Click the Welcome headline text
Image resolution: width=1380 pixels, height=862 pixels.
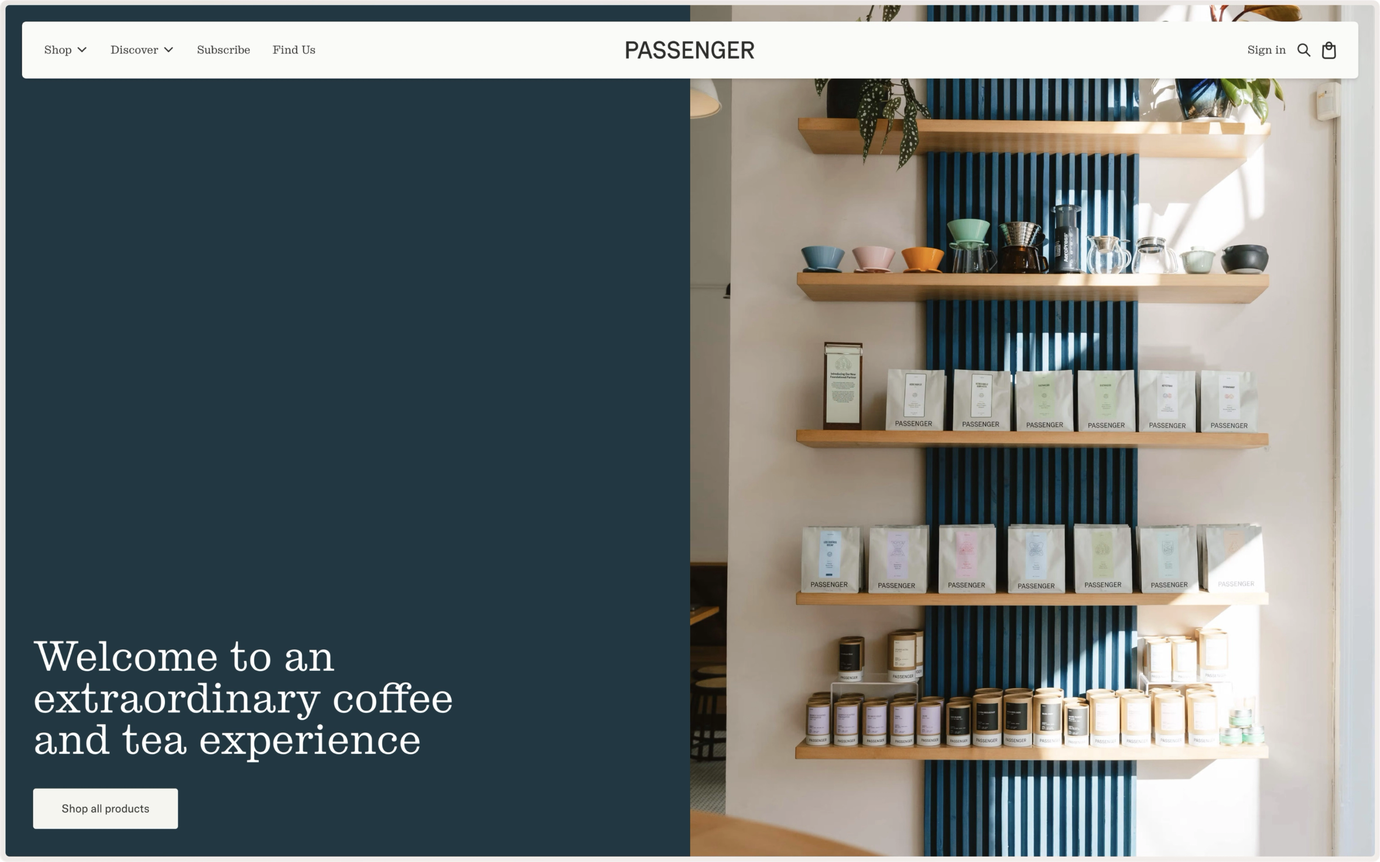coord(243,698)
